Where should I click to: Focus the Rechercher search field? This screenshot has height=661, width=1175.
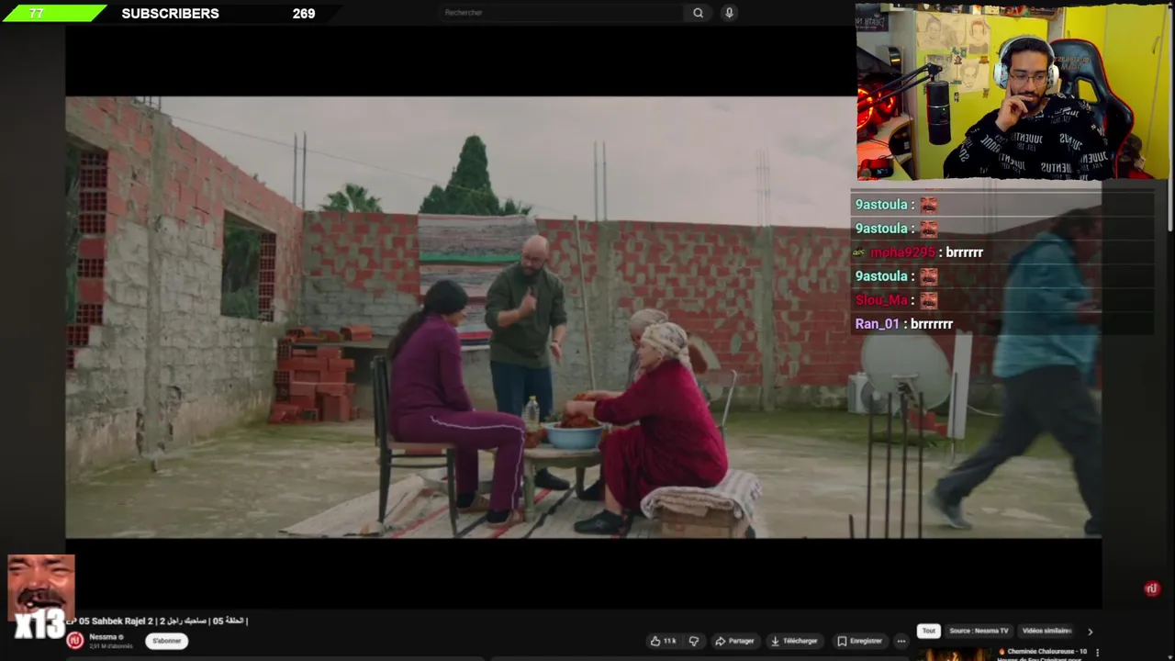(x=562, y=13)
